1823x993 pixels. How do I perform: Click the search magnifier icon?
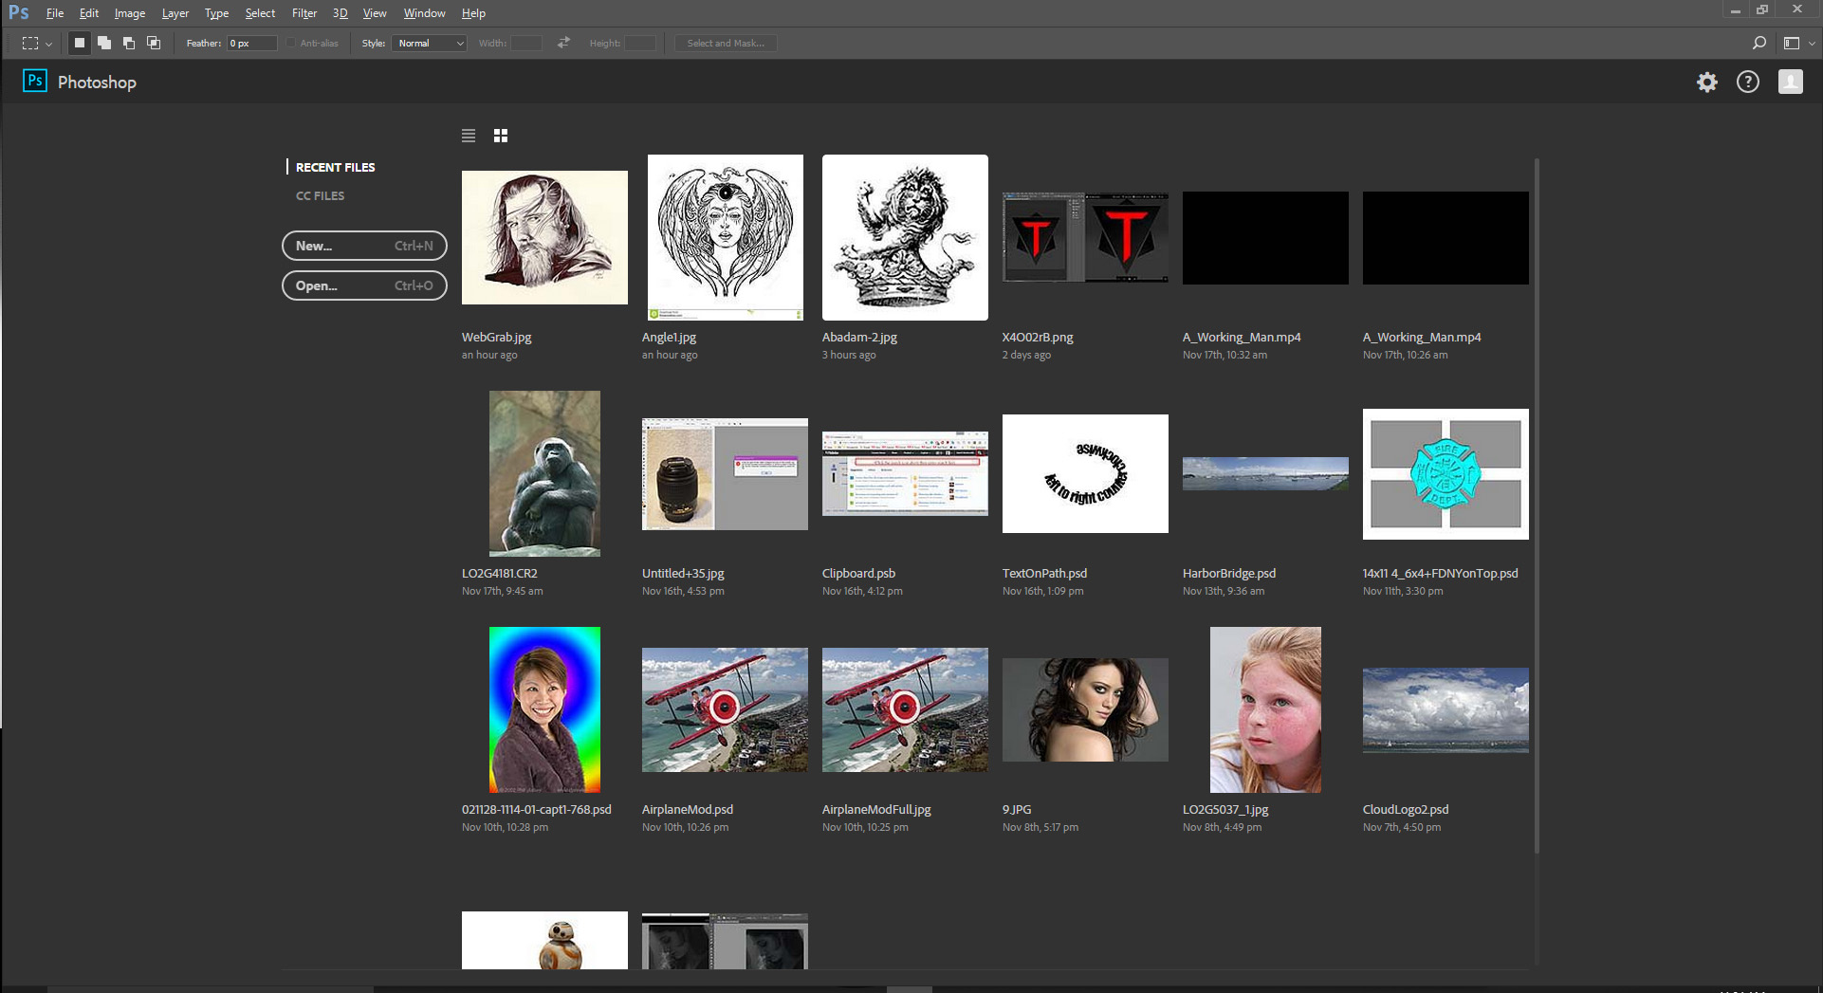point(1759,43)
